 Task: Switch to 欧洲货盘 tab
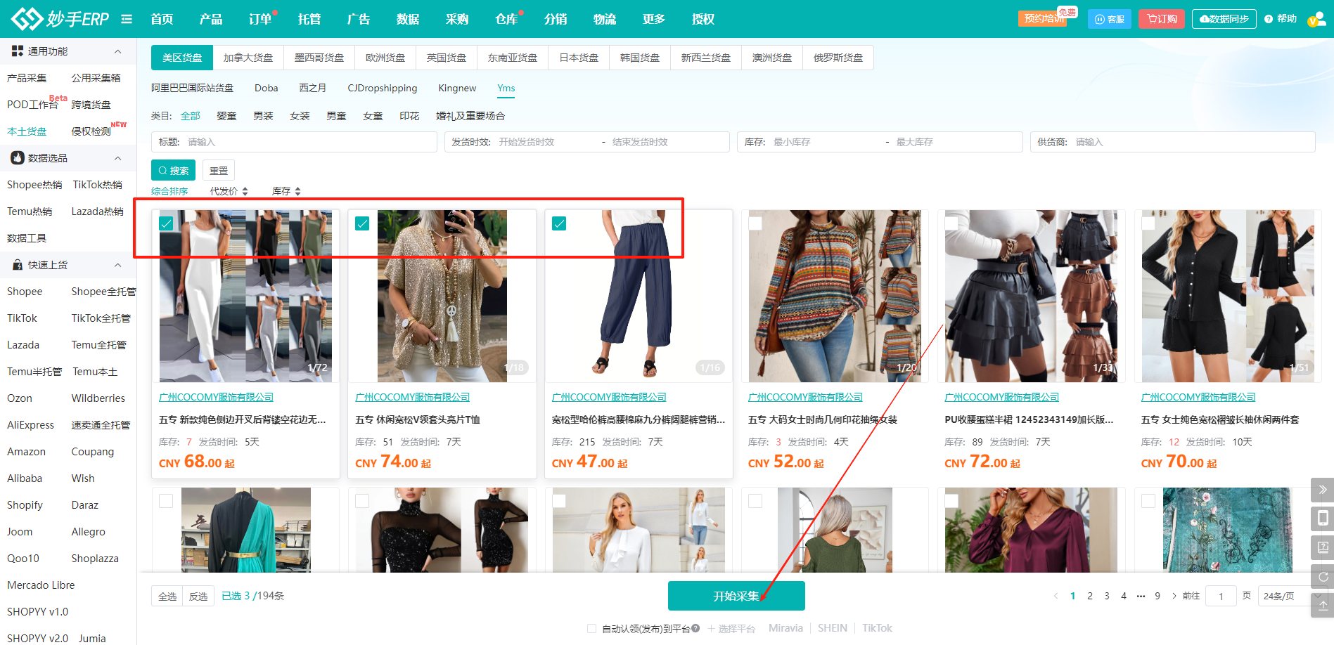[385, 58]
